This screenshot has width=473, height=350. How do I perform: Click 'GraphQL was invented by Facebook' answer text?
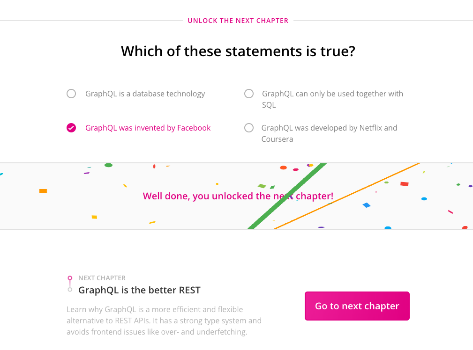148,128
